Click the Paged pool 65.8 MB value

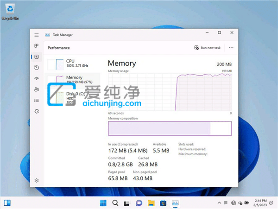[118, 178]
